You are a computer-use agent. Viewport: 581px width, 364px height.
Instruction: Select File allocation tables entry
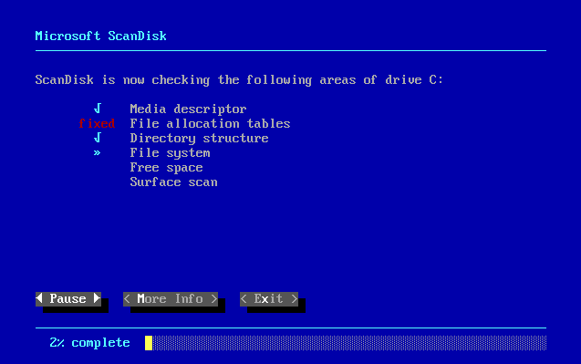pyautogui.click(x=210, y=123)
